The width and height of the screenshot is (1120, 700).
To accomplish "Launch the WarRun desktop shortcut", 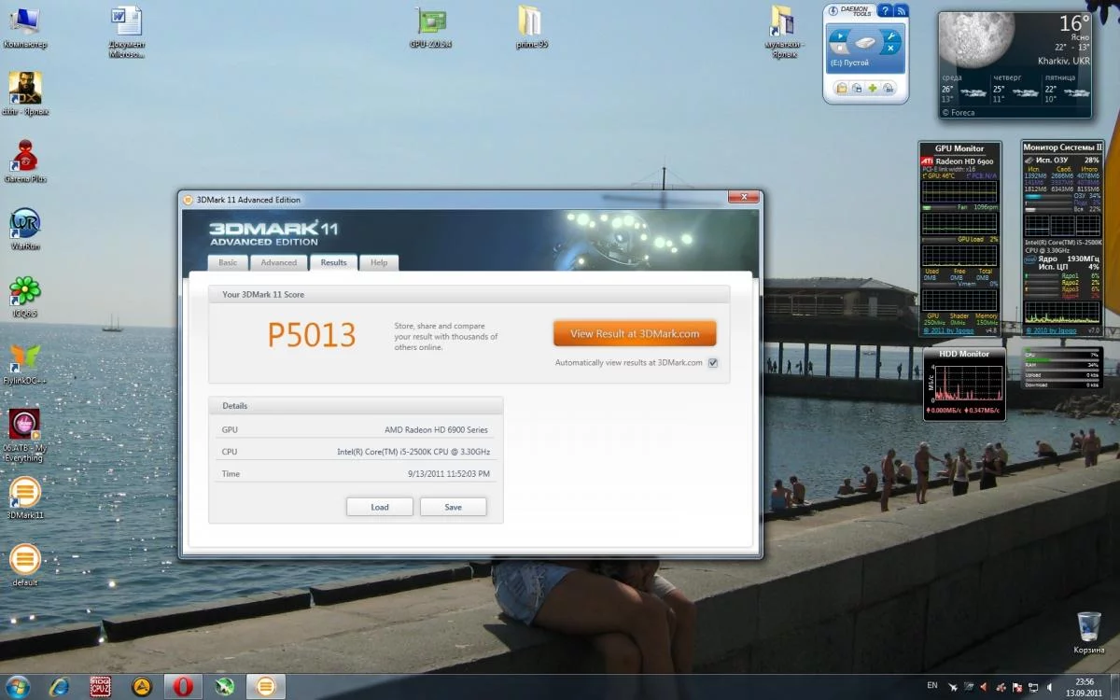I will (24, 227).
